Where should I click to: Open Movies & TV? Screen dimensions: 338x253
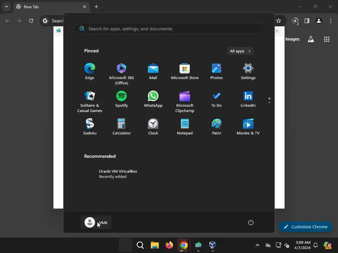(248, 127)
